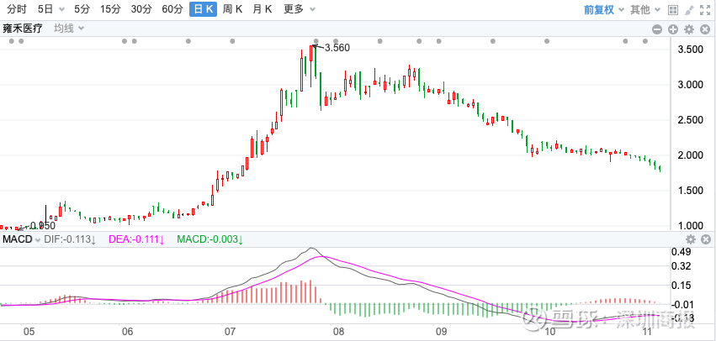Zoom out main chart with minus icon

pyautogui.click(x=658, y=29)
